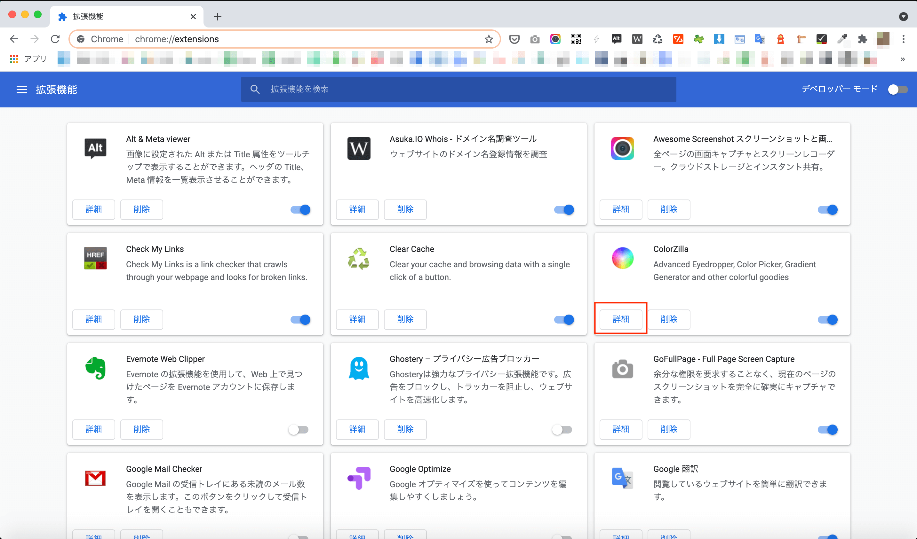Click the search magnifier icon
This screenshot has width=917, height=539.
pos(255,90)
